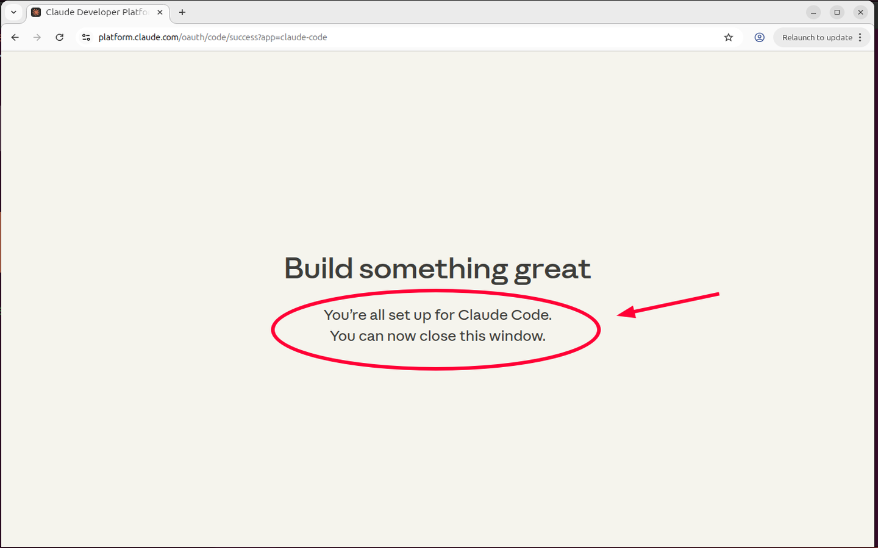Open the Chrome profile icon

(x=759, y=37)
